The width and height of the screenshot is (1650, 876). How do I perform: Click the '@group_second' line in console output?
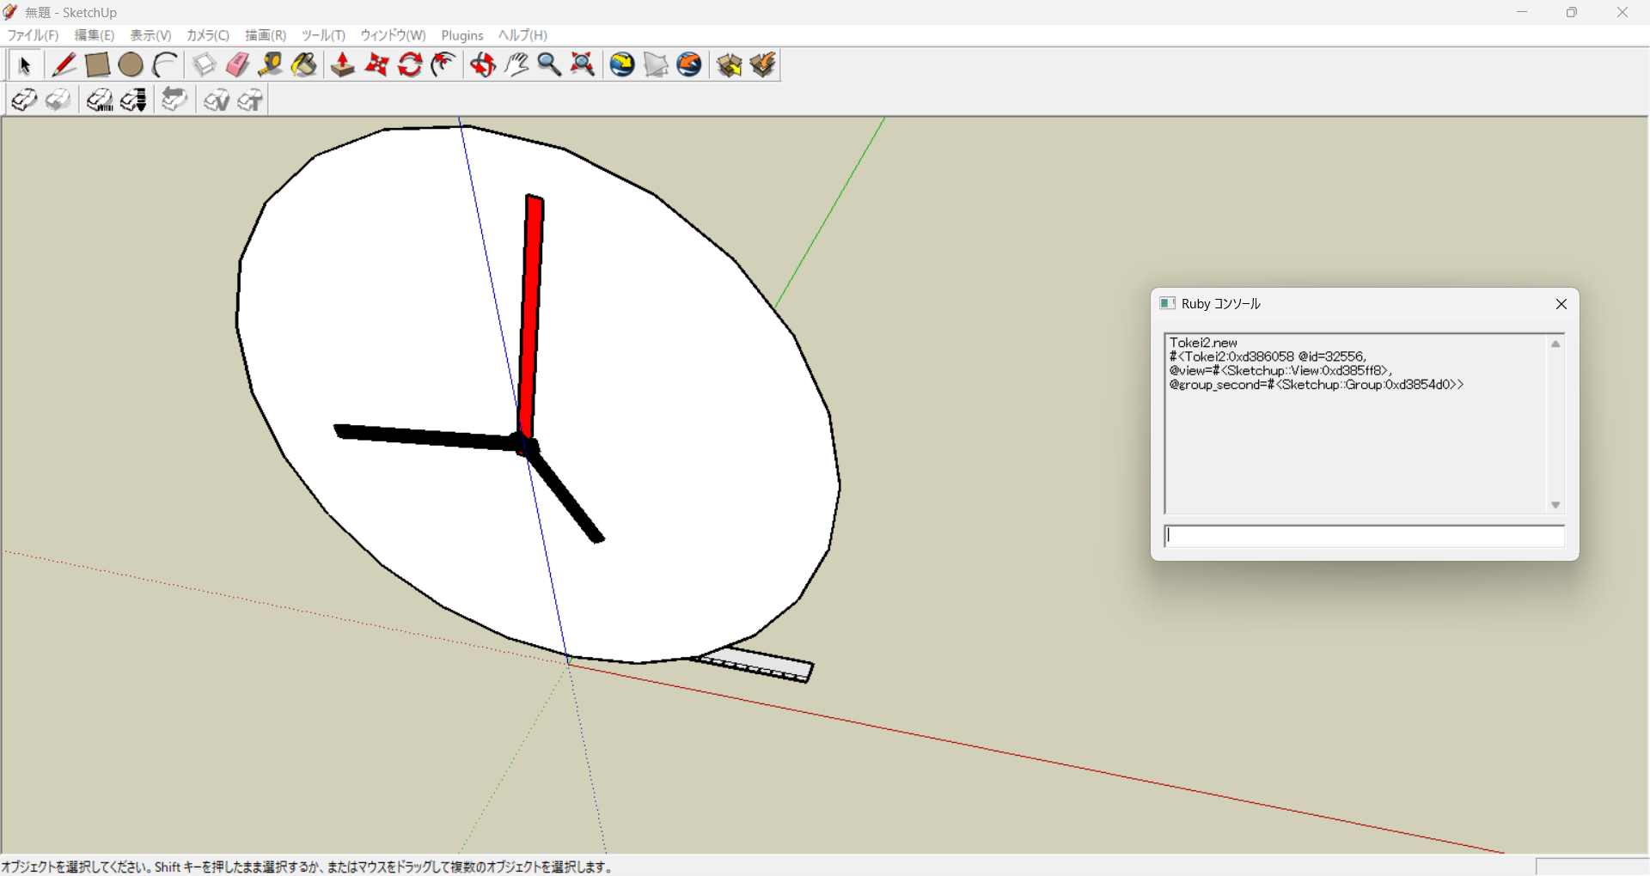pos(1317,385)
